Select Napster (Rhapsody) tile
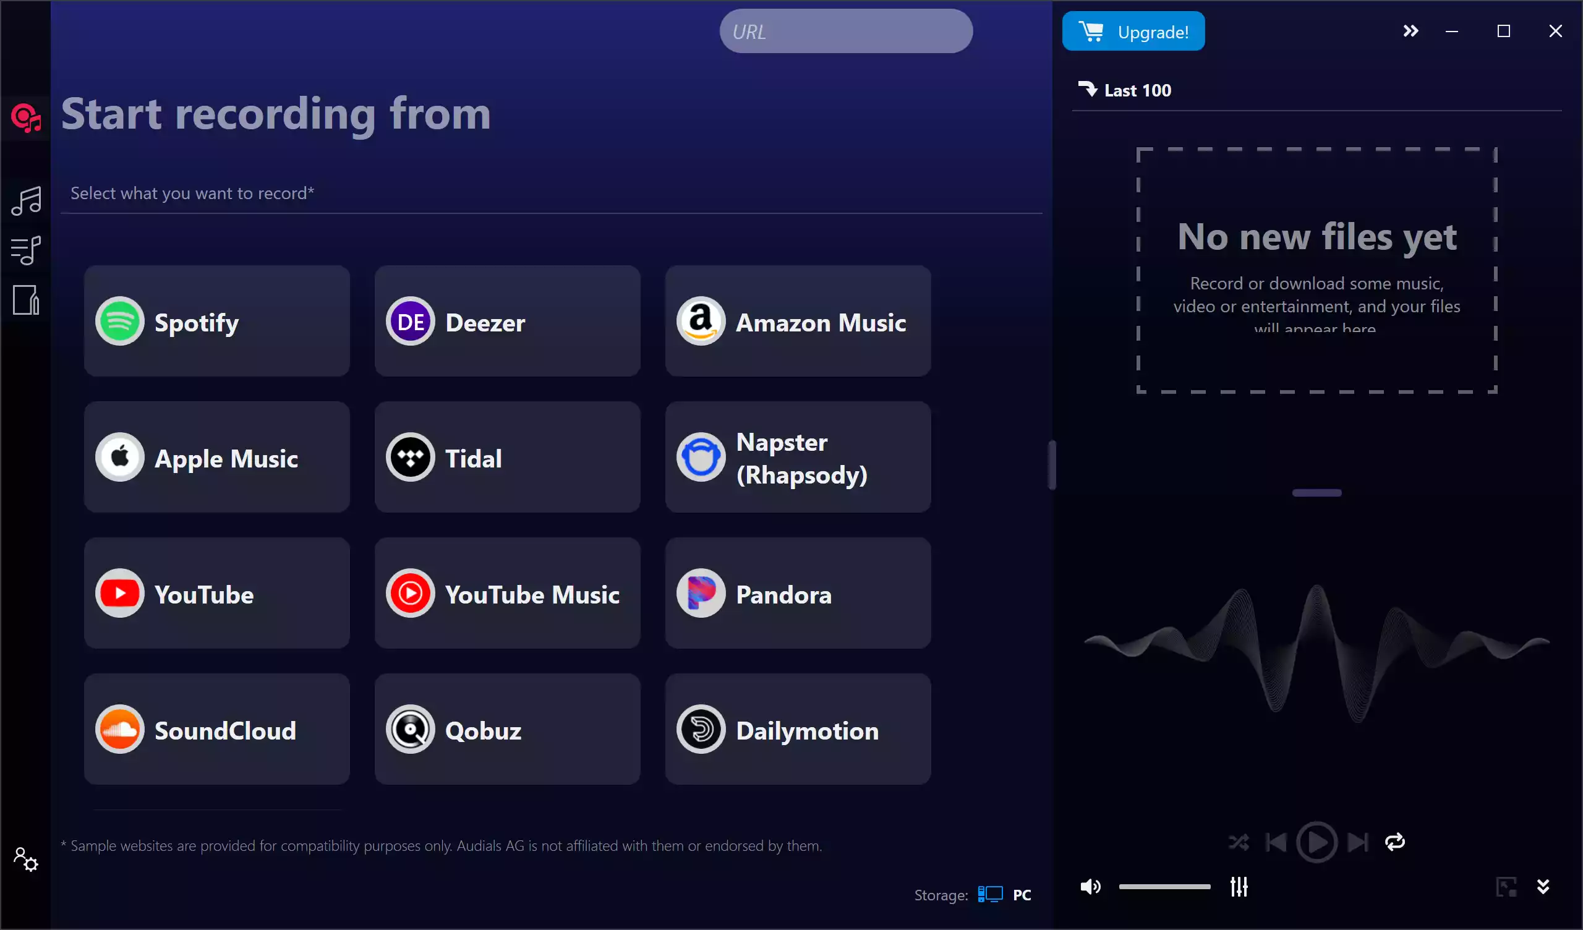This screenshot has height=930, width=1583. (798, 458)
